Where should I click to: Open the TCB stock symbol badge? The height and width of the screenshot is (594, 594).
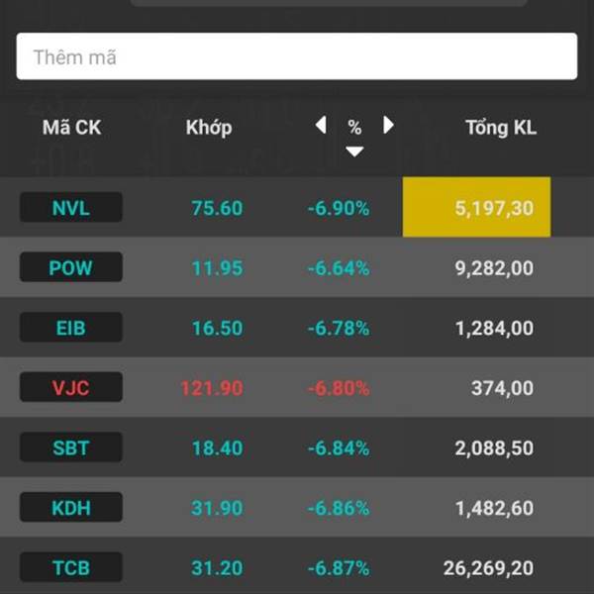(x=71, y=567)
